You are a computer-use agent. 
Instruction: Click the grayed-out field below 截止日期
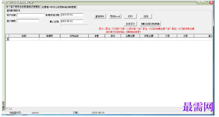[75, 26]
